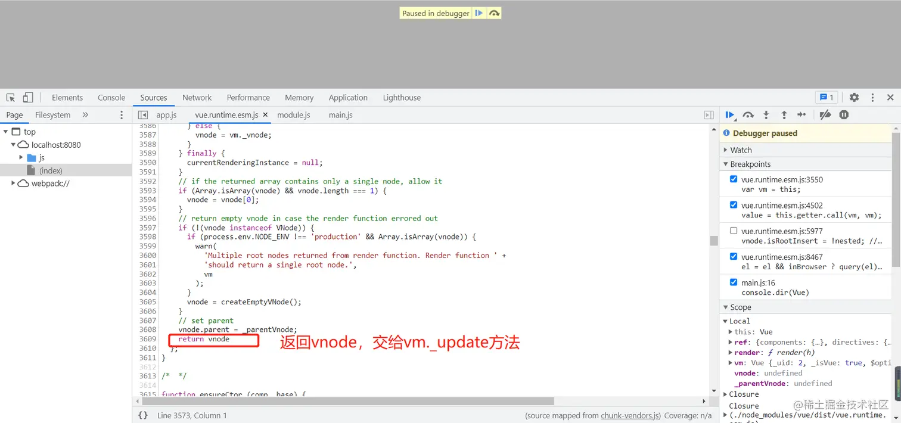
Task: Disable breakpoint main.js:16
Action: (734, 282)
